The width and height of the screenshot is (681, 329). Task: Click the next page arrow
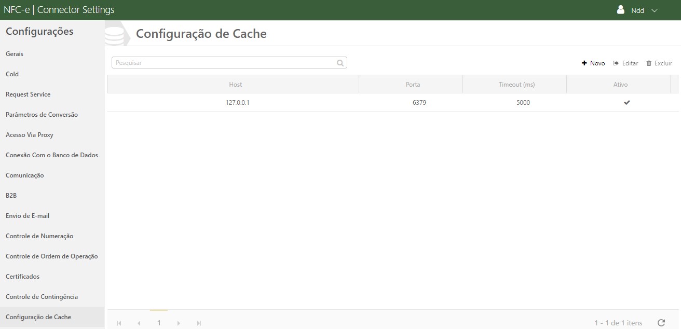(179, 323)
